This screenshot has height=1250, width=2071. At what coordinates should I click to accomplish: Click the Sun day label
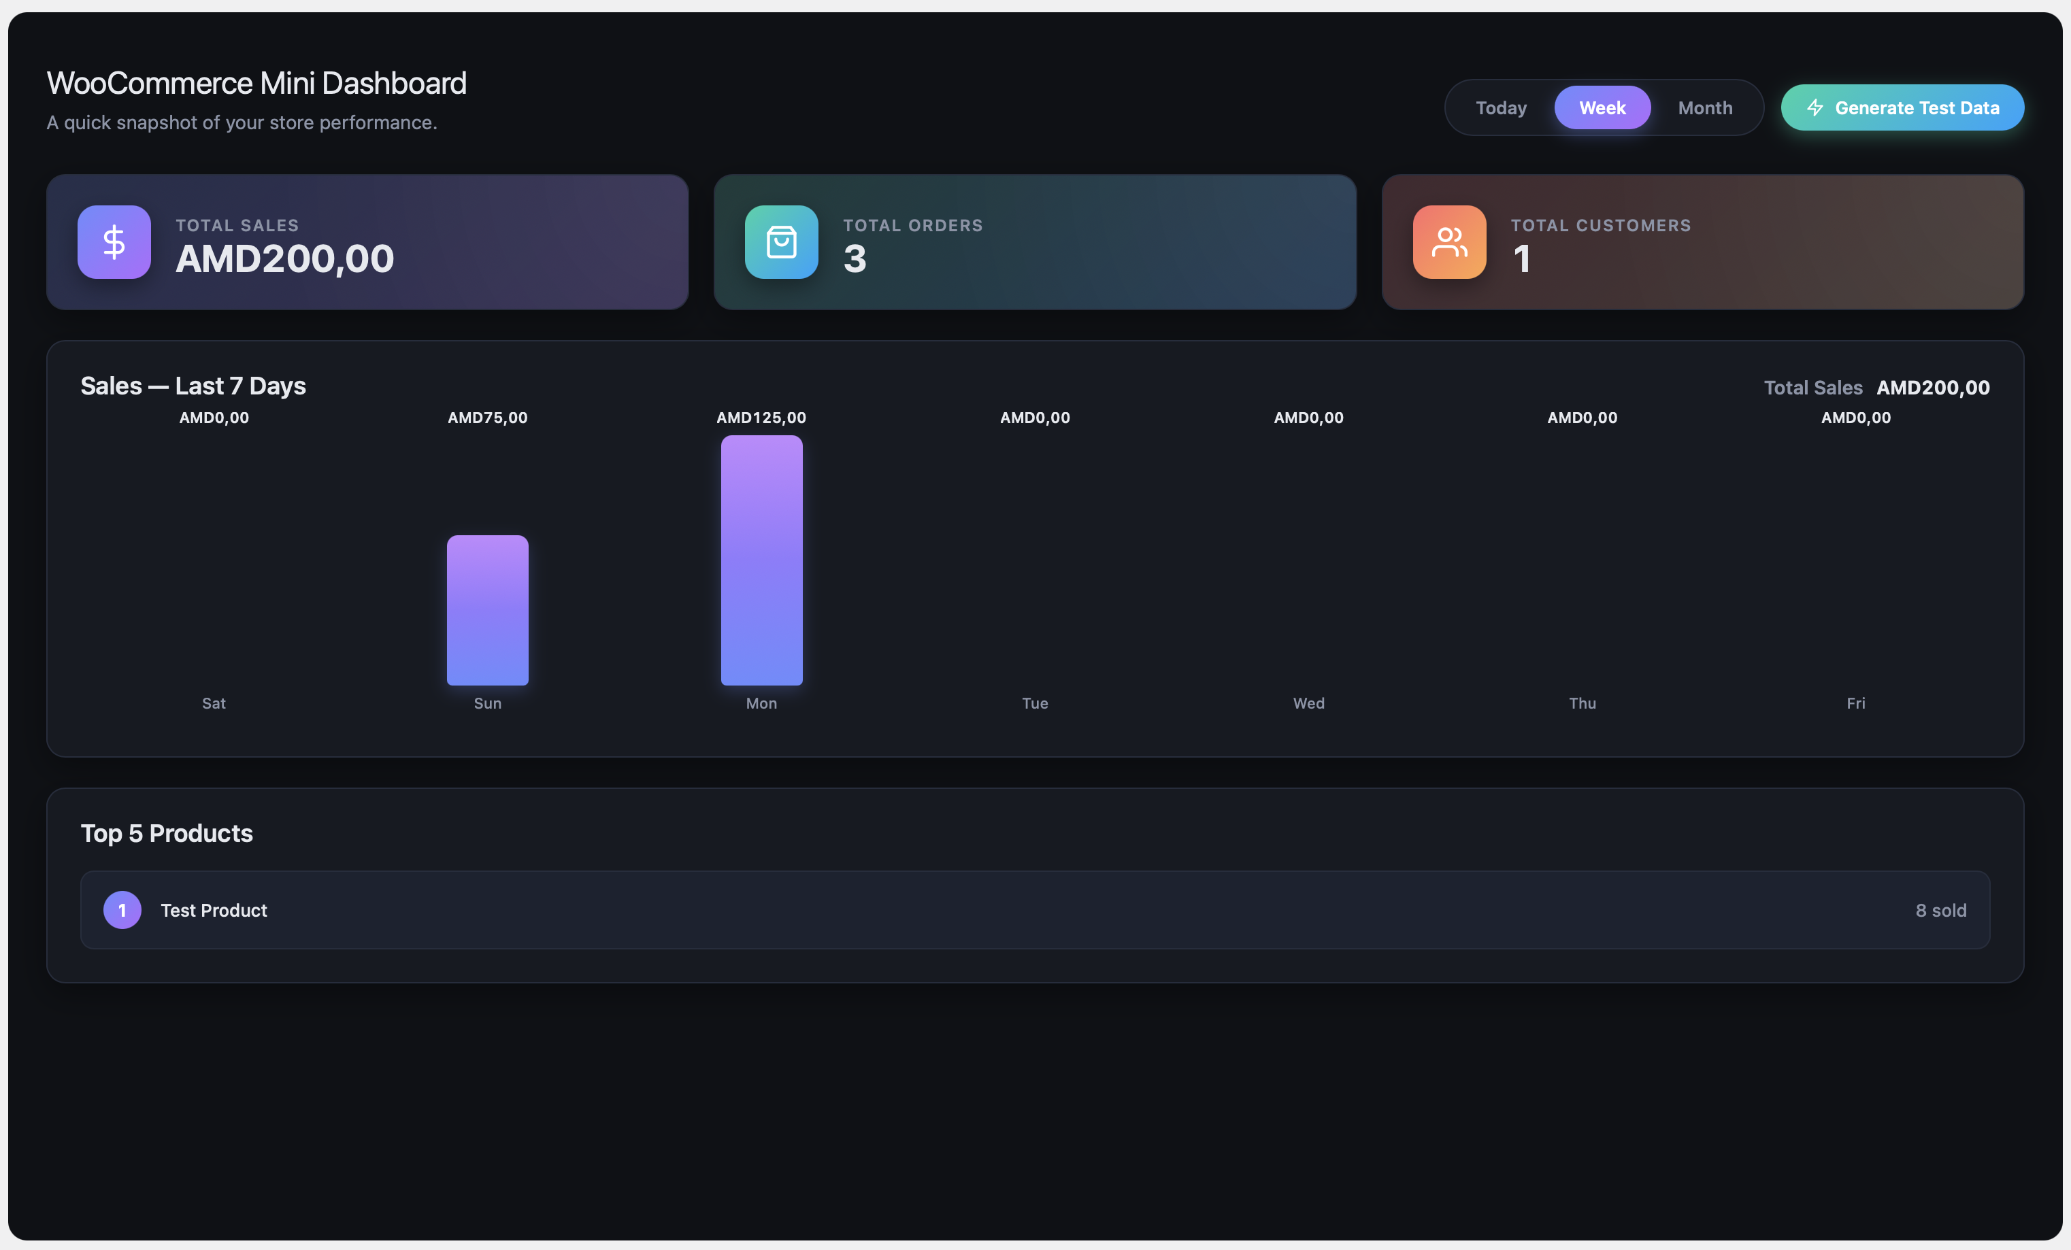click(x=488, y=703)
